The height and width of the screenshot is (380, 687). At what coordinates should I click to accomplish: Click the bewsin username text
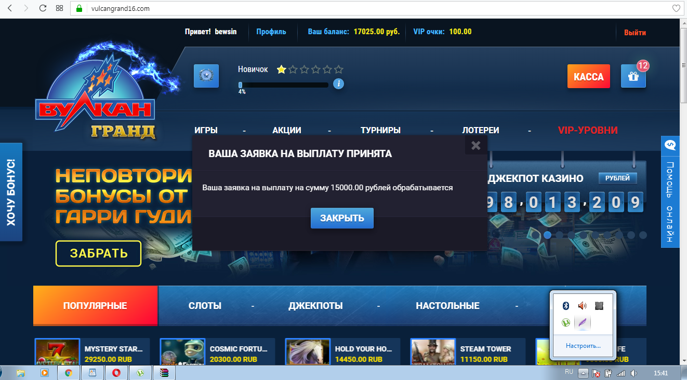tap(226, 32)
